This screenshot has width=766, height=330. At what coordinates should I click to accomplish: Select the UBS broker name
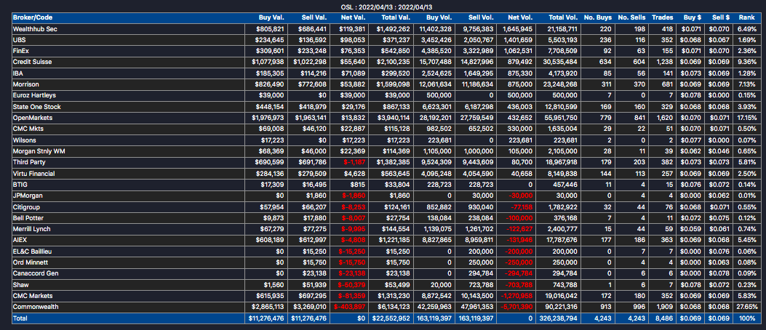tap(20, 39)
